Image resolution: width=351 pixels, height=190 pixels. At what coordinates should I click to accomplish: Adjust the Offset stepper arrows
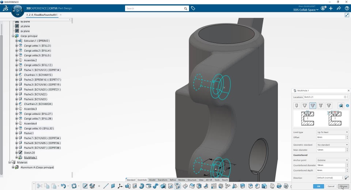tap(347, 137)
